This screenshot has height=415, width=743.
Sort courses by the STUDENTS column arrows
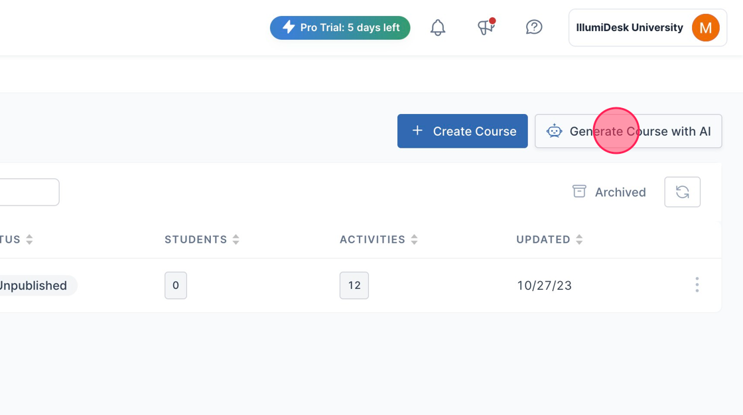coord(236,239)
